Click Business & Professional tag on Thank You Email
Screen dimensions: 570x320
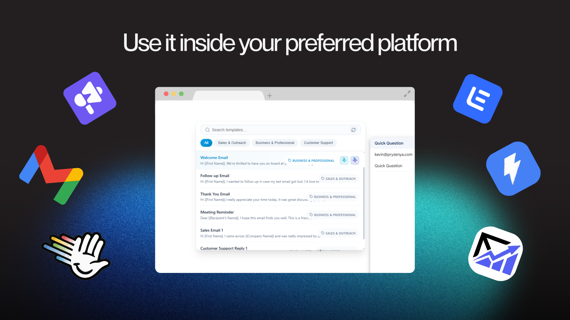pyautogui.click(x=332, y=197)
